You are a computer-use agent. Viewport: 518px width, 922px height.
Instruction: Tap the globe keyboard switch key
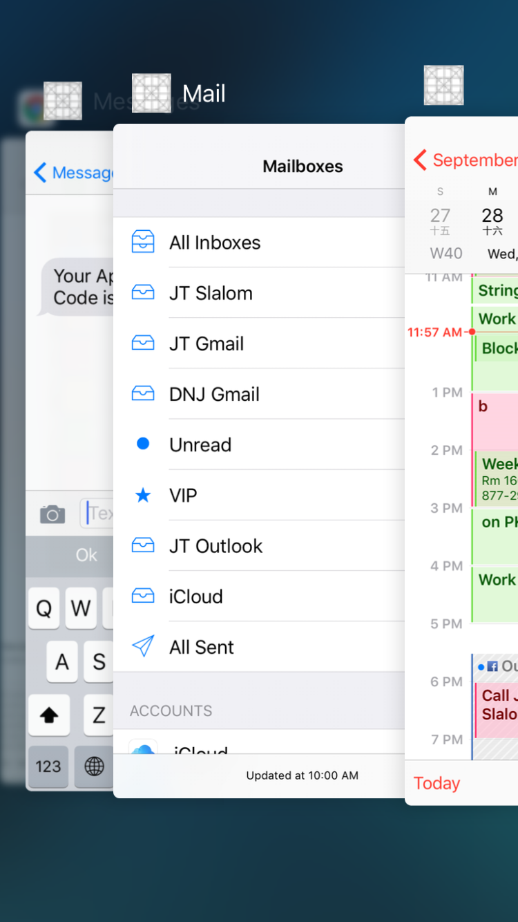[x=95, y=766]
